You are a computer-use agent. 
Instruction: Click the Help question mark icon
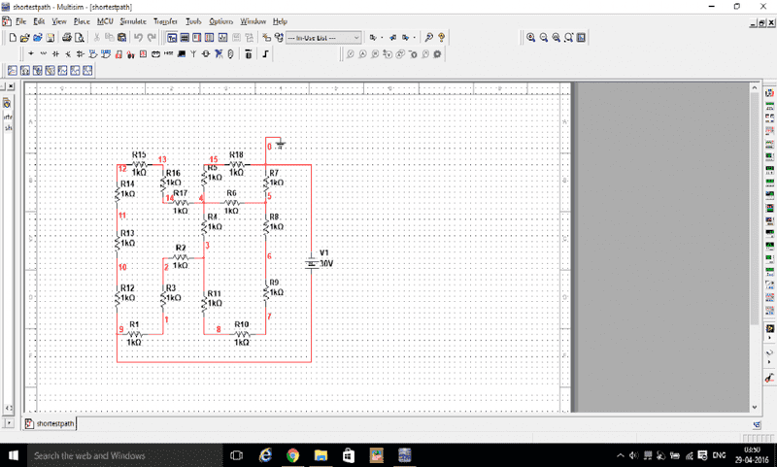[x=442, y=37]
